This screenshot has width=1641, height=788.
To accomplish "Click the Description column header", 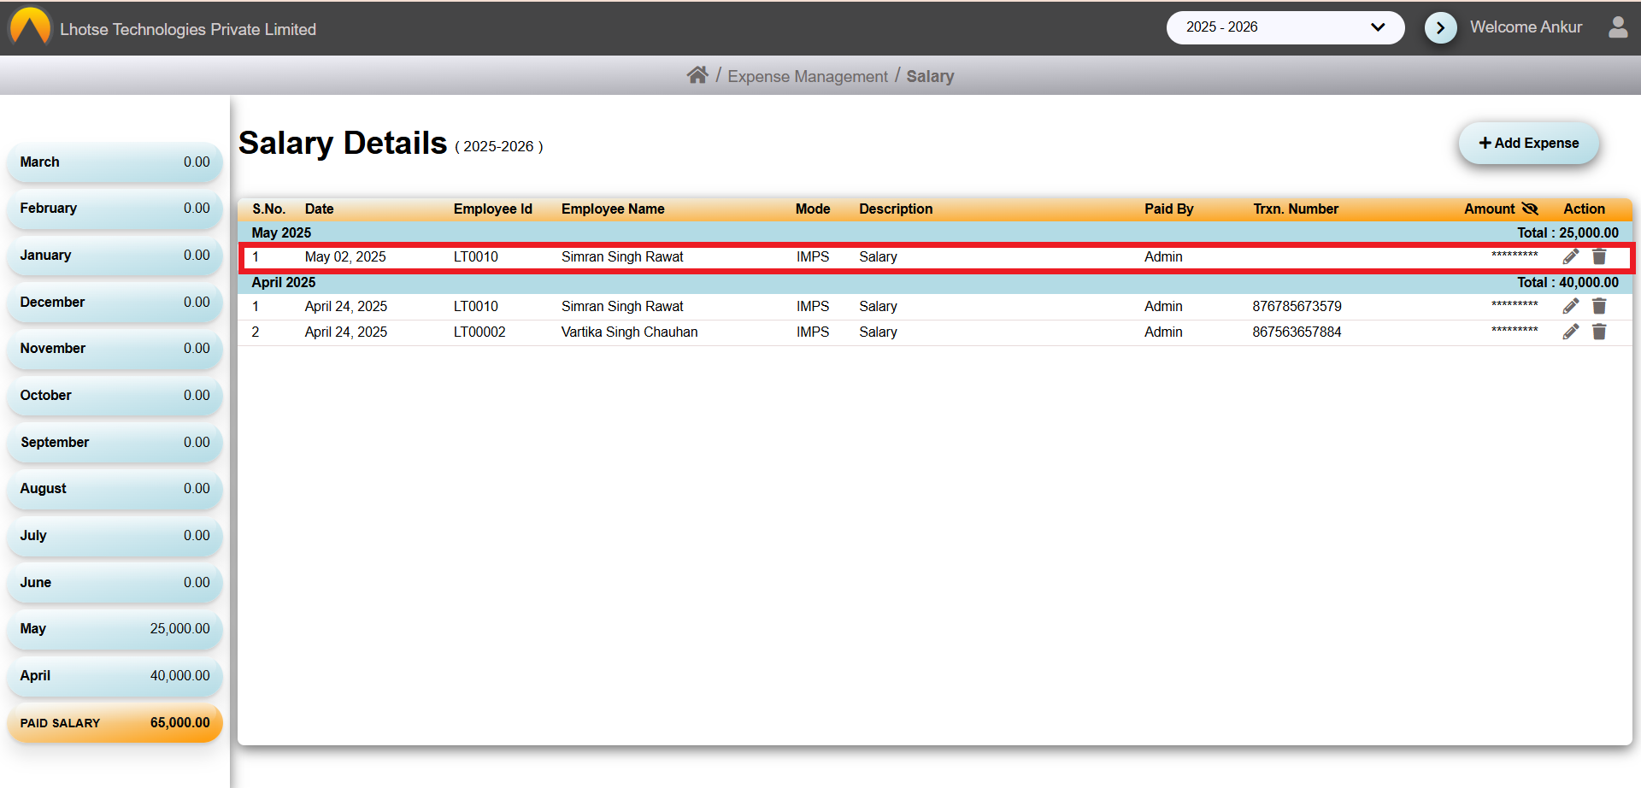I will 896,209.
